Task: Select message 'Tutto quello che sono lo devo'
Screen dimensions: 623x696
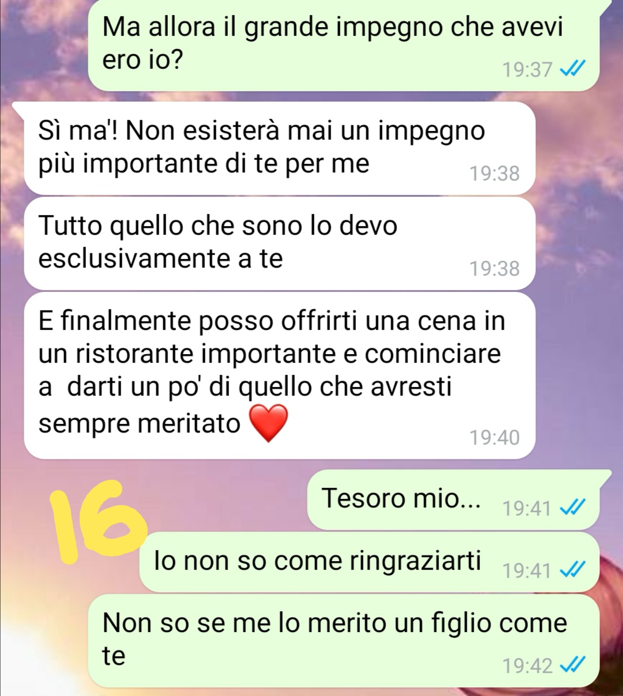Action: (279, 243)
